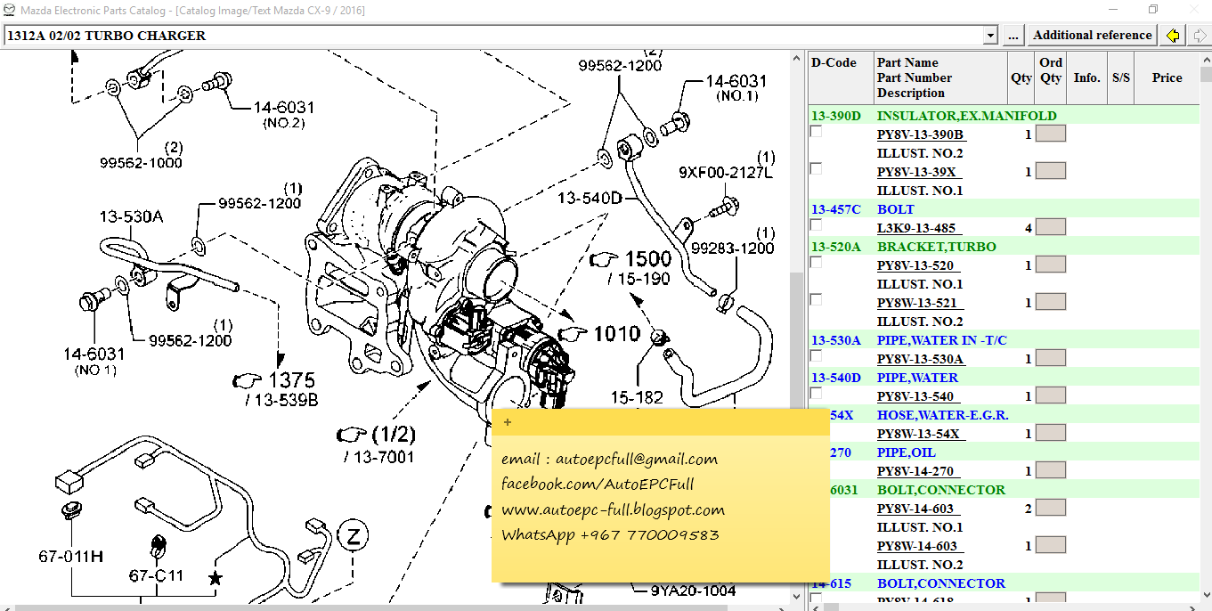
Task: Click the 67-C11 label in the diagram
Action: (156, 575)
